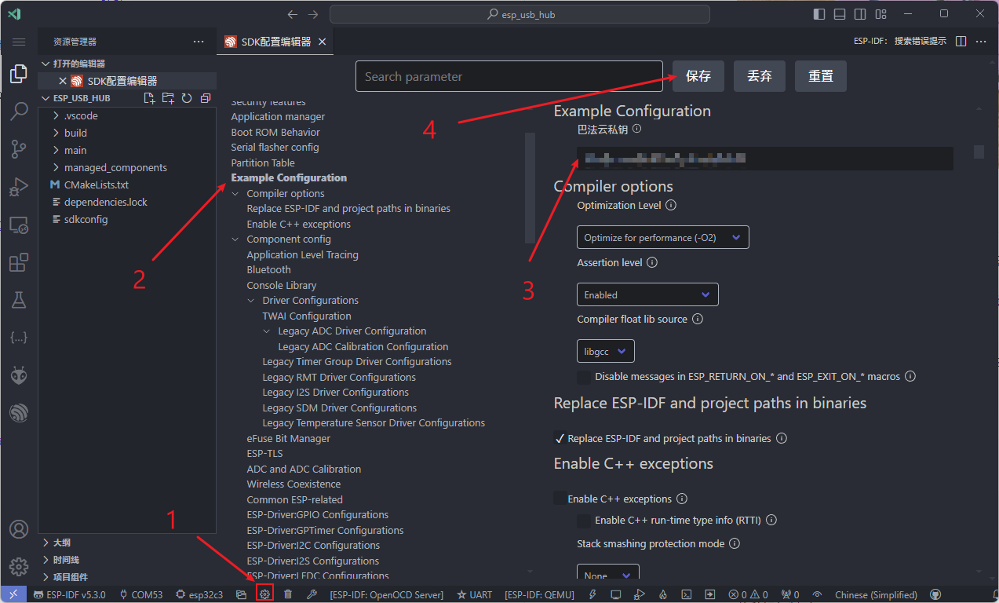
Task: Open the Manage gear menu in activity bar
Action: coord(19,566)
